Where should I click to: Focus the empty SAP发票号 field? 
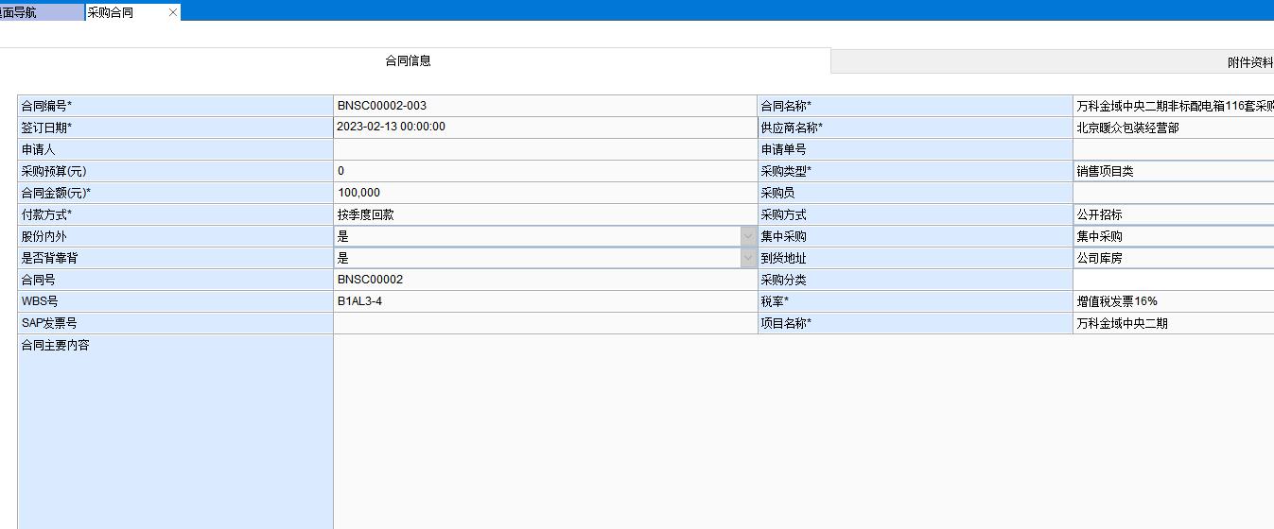(545, 323)
